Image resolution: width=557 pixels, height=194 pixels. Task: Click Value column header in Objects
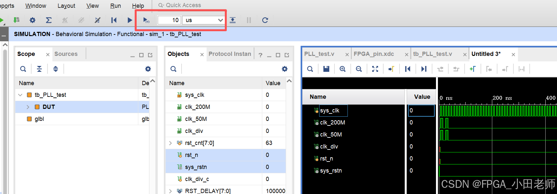[x=273, y=83]
